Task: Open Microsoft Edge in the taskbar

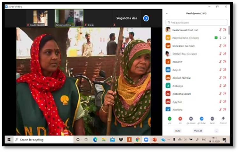Action: pos(95,140)
